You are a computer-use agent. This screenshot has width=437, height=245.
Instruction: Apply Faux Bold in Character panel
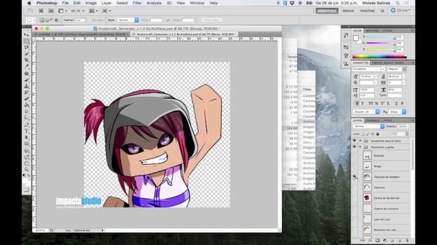coord(356,103)
